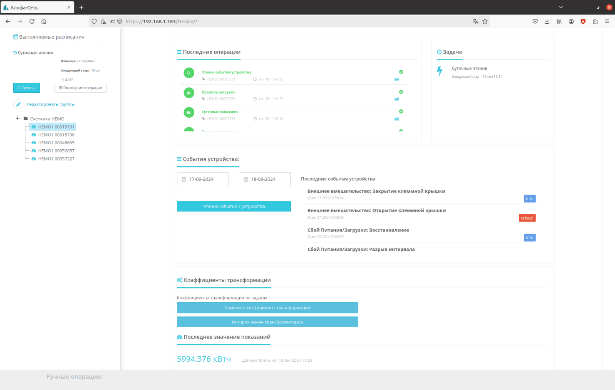
Task: Click Суточные чтения schedule in sidebar
Action: (x=35, y=53)
